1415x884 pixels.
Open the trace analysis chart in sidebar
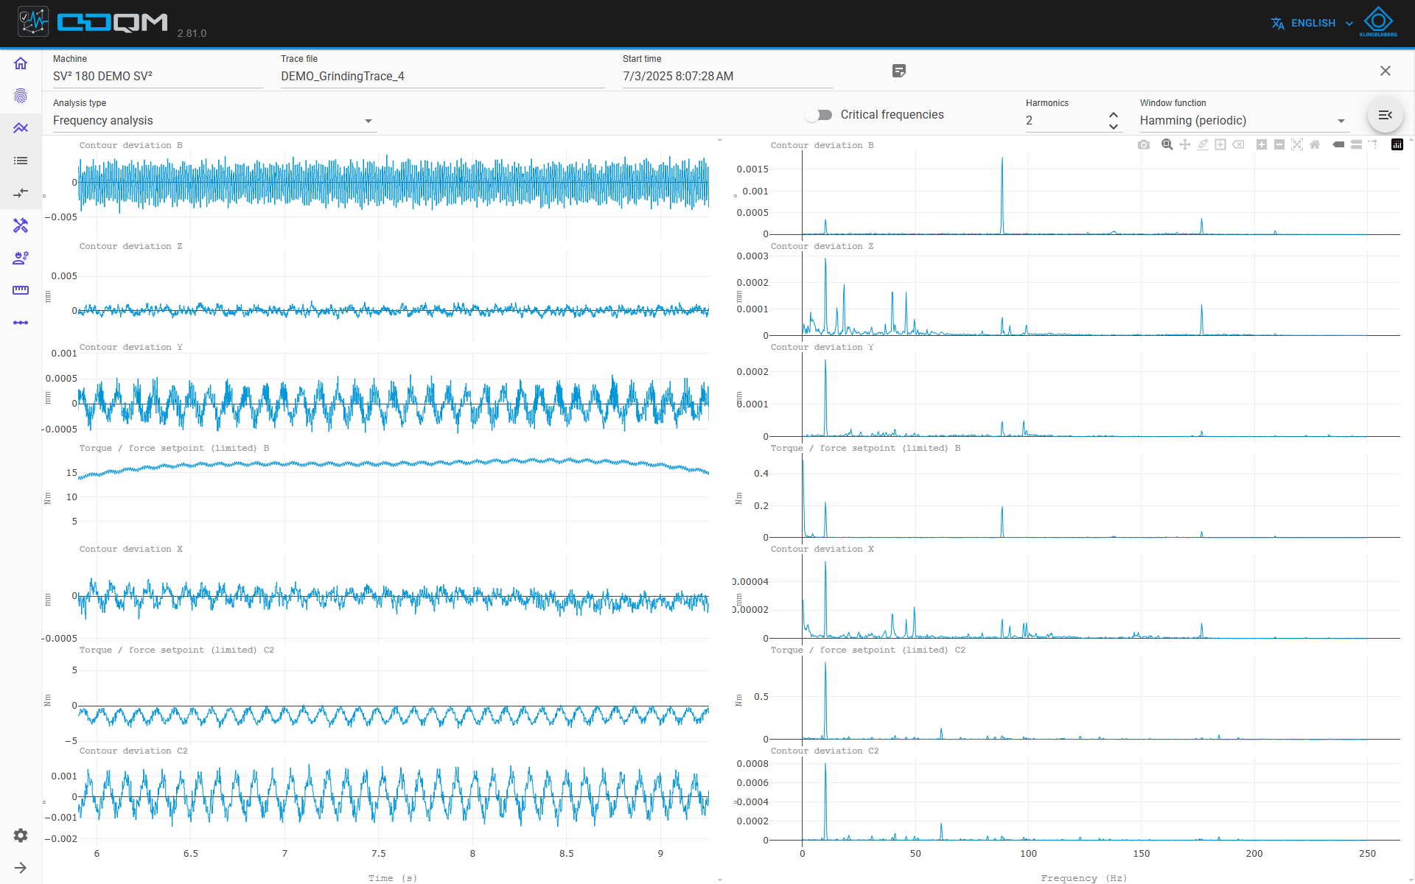pos(21,128)
